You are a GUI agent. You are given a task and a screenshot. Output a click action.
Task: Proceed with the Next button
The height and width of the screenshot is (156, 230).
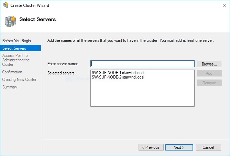178,147
